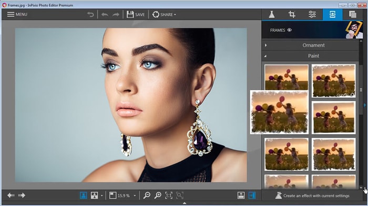
Task: Open split view options dropdown arrow
Action: [101, 196]
